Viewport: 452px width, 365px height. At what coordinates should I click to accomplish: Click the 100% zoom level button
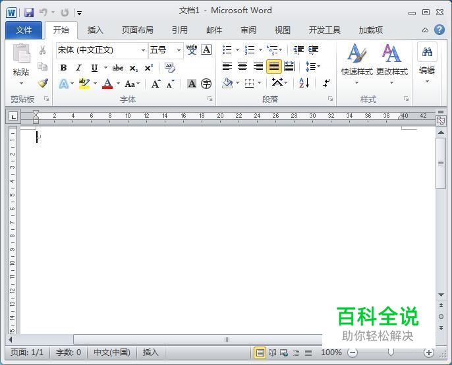(x=331, y=352)
